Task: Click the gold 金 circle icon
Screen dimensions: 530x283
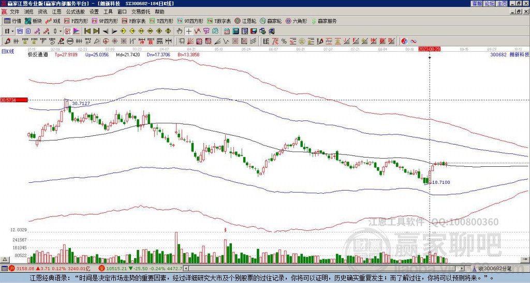Action: click(x=302, y=41)
